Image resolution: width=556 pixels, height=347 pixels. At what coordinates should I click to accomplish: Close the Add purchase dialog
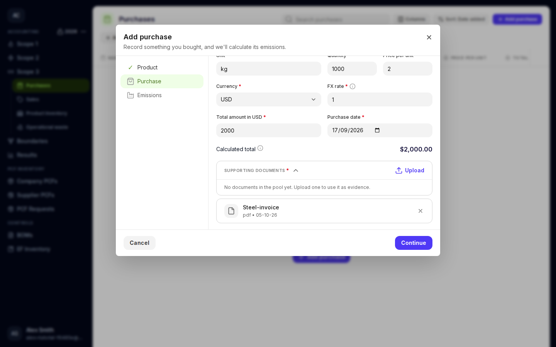pyautogui.click(x=429, y=37)
